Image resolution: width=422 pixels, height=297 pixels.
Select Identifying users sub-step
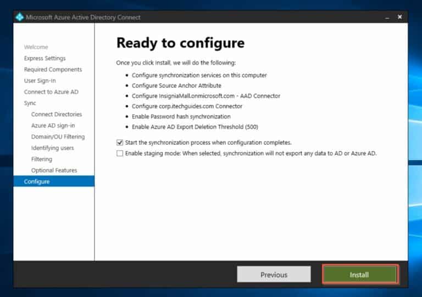point(53,148)
